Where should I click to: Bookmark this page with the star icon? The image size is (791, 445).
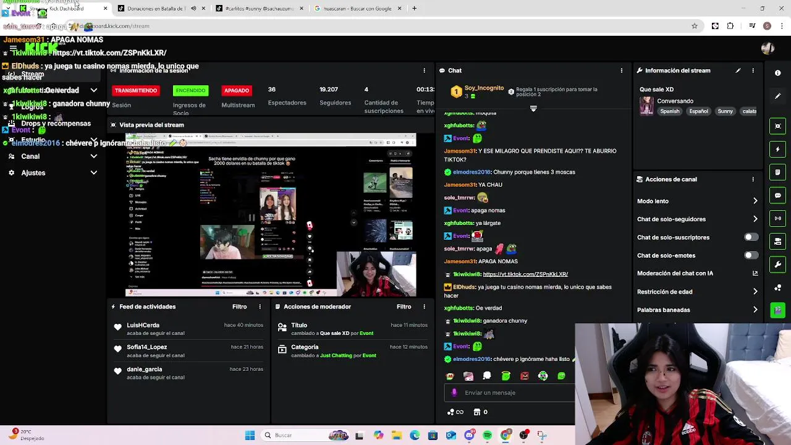point(695,26)
